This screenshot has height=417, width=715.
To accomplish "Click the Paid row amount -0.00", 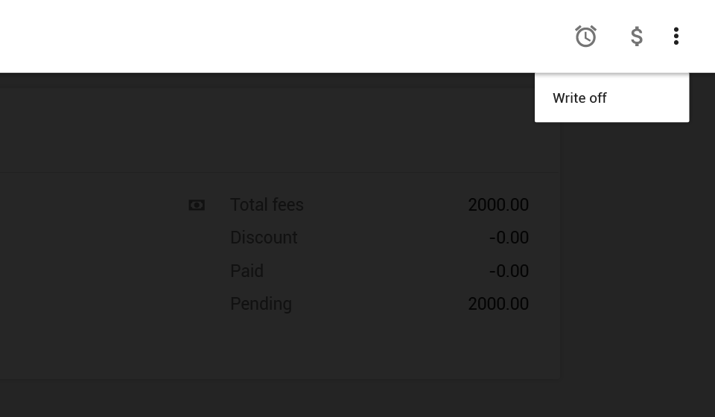I will pos(509,271).
